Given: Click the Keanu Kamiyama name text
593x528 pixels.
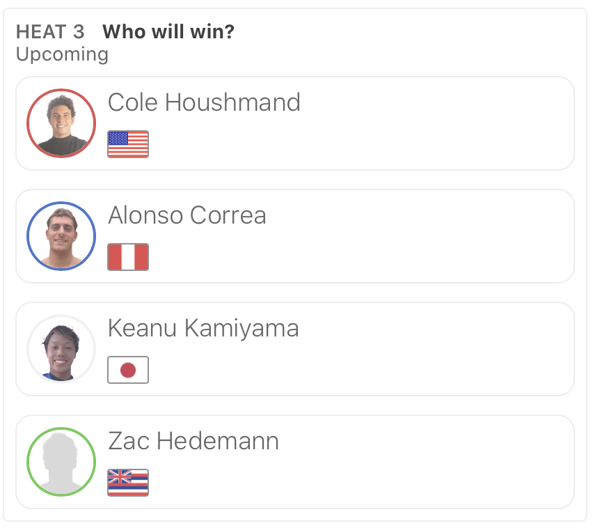Looking at the screenshot, I should (x=203, y=328).
